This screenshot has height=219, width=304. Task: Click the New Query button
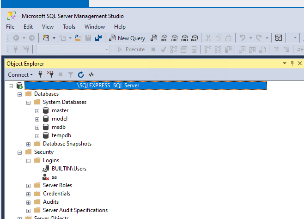(x=127, y=38)
